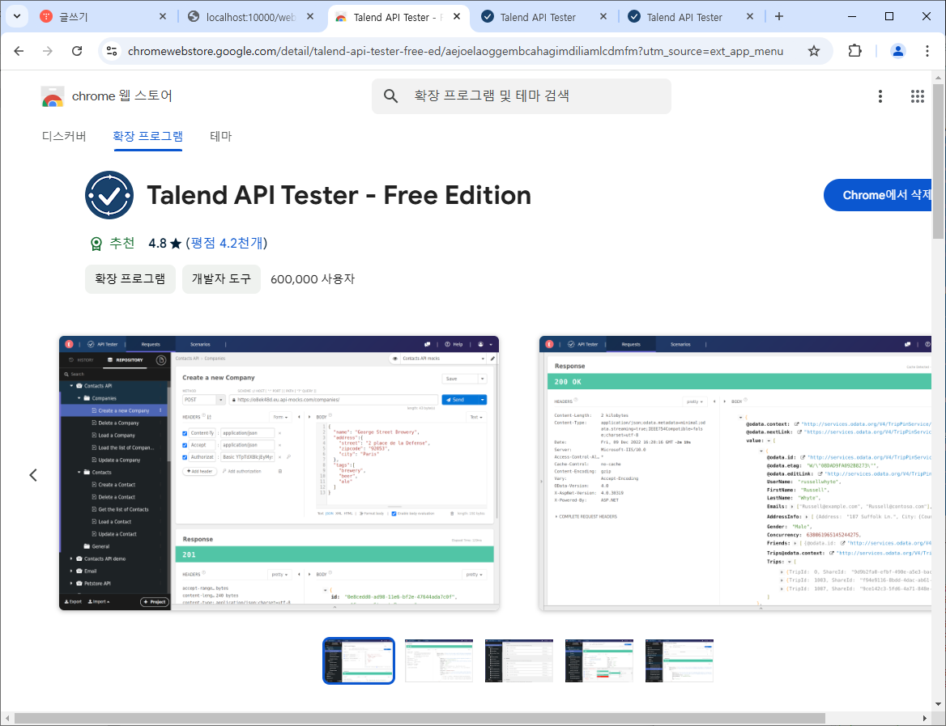Open the Google apps grid
The width and height of the screenshot is (946, 726).
coord(917,96)
